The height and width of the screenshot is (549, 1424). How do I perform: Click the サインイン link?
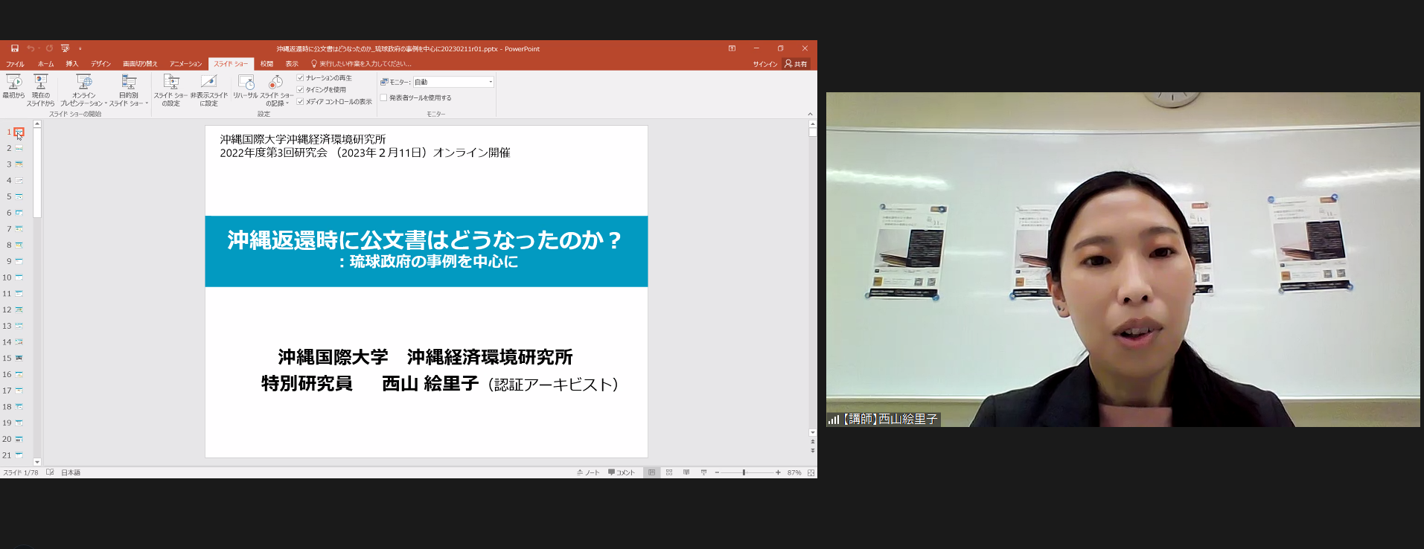764,64
